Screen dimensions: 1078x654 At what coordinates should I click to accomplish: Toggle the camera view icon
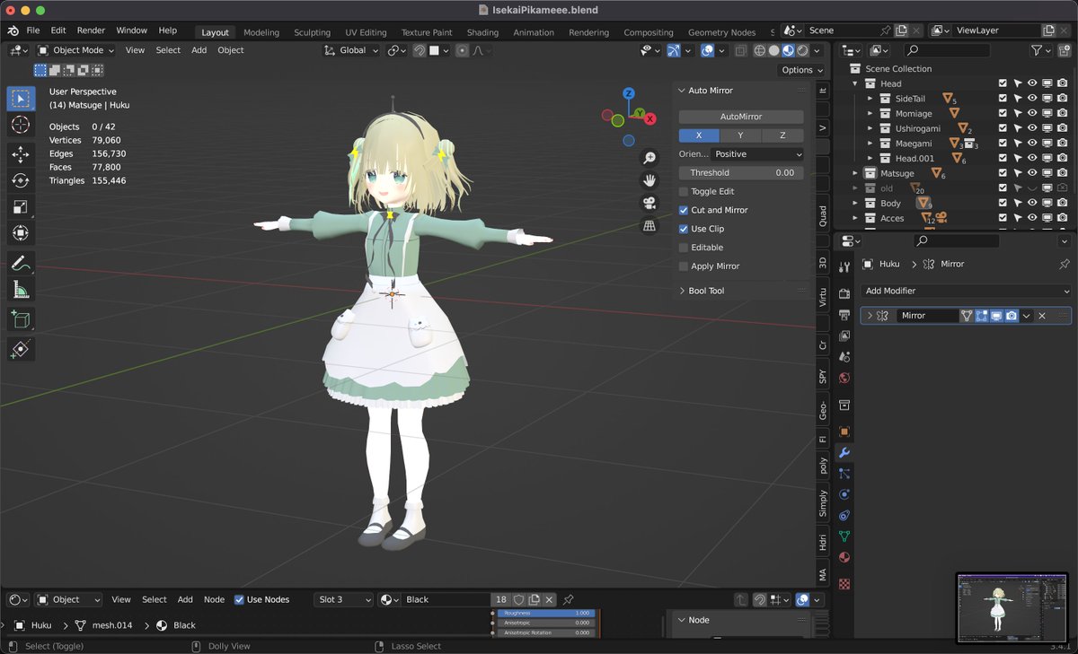pyautogui.click(x=649, y=203)
